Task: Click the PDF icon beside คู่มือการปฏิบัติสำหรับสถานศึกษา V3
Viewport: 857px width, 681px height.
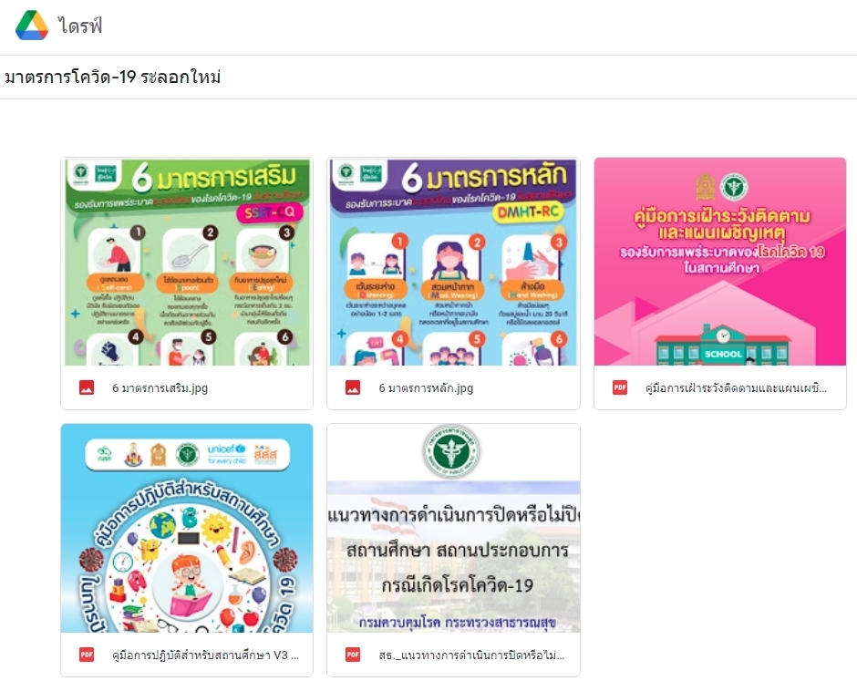Action: [x=87, y=655]
